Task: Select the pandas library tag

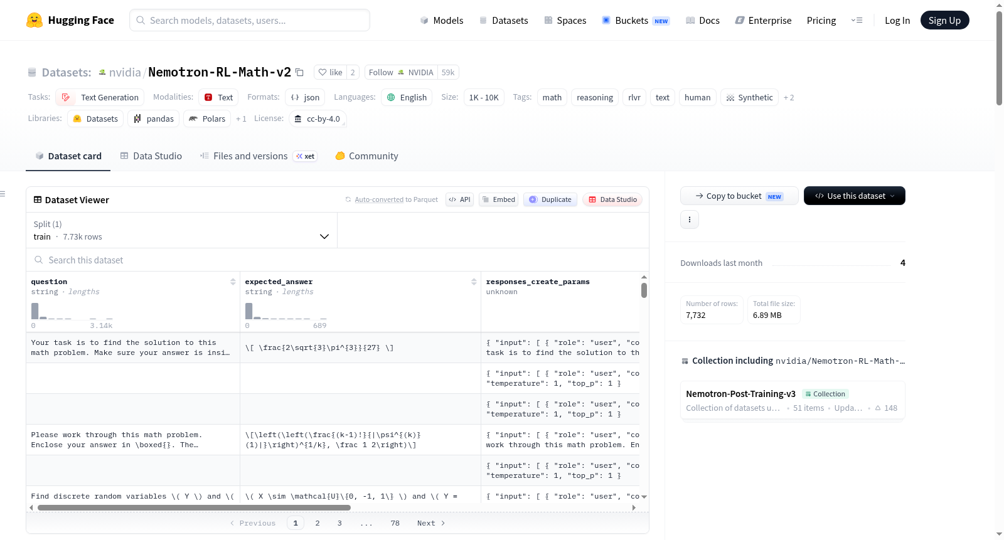Action: point(154,119)
